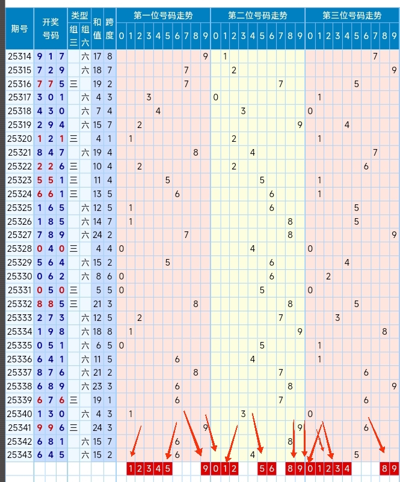
Task: Select the 跨度 column header
Action: tap(109, 29)
